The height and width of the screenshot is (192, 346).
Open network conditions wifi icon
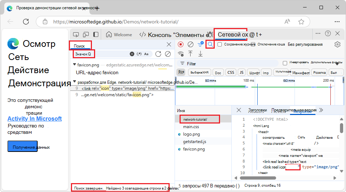tap(181, 54)
